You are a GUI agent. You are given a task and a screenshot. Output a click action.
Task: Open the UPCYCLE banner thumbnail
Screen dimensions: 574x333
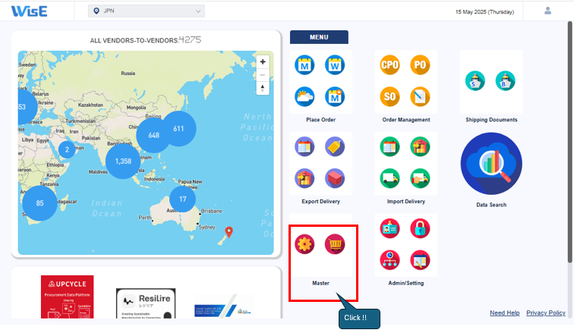coord(68,297)
